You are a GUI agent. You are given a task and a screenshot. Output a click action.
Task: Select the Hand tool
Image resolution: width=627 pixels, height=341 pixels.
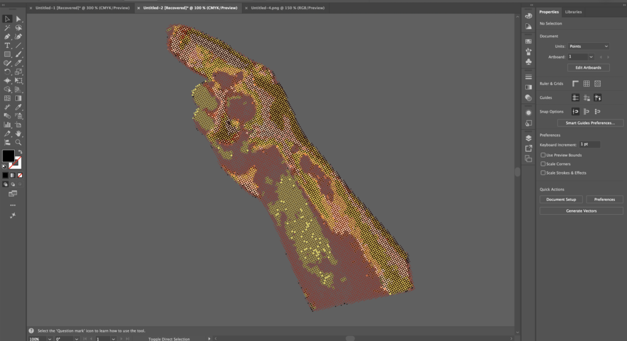19,133
